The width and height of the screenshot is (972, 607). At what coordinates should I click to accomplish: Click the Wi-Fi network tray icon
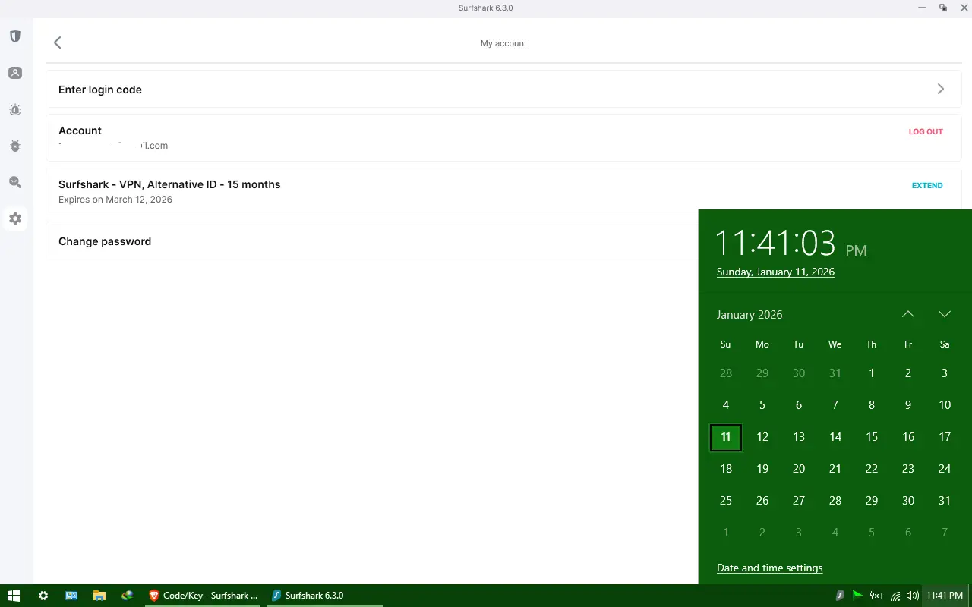(895, 596)
